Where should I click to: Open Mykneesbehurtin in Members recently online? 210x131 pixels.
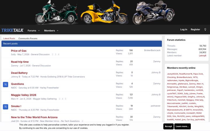[x=175, y=110]
